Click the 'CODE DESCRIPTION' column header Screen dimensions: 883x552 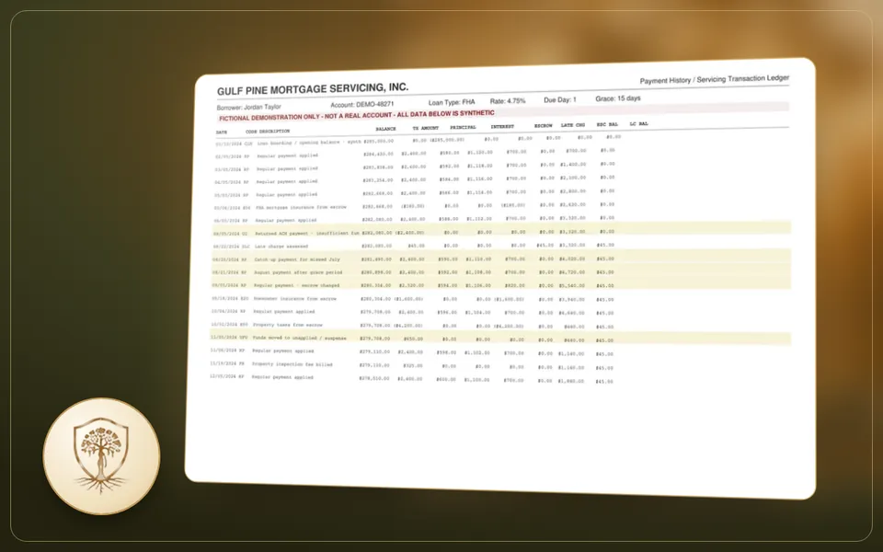tap(268, 132)
